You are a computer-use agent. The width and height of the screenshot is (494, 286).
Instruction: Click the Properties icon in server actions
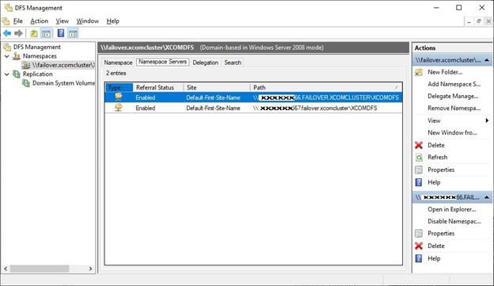(x=419, y=234)
